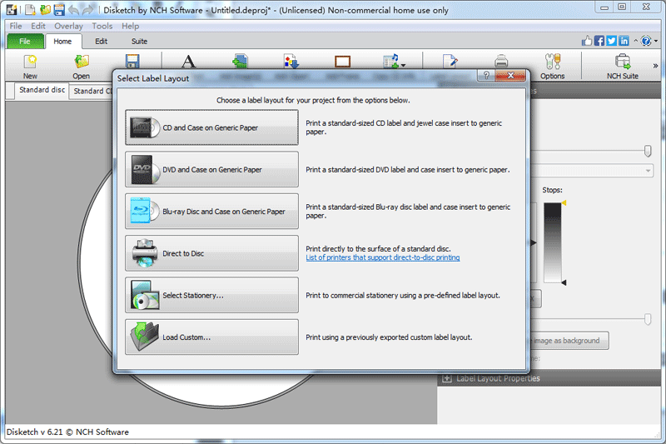Choose the Direct to Disc layout
The image size is (666, 444).
pyautogui.click(x=211, y=253)
